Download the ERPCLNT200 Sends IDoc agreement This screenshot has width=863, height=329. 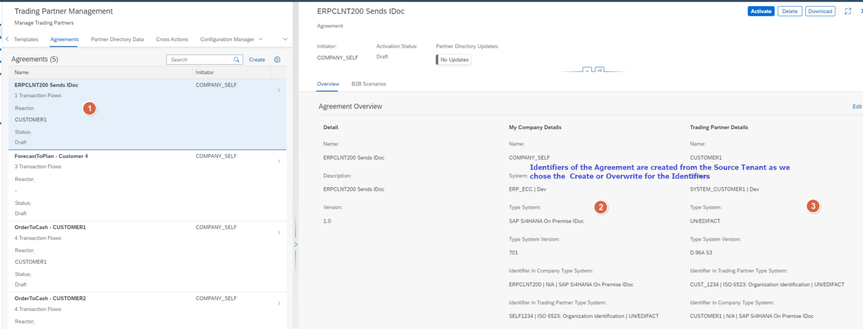(x=820, y=11)
